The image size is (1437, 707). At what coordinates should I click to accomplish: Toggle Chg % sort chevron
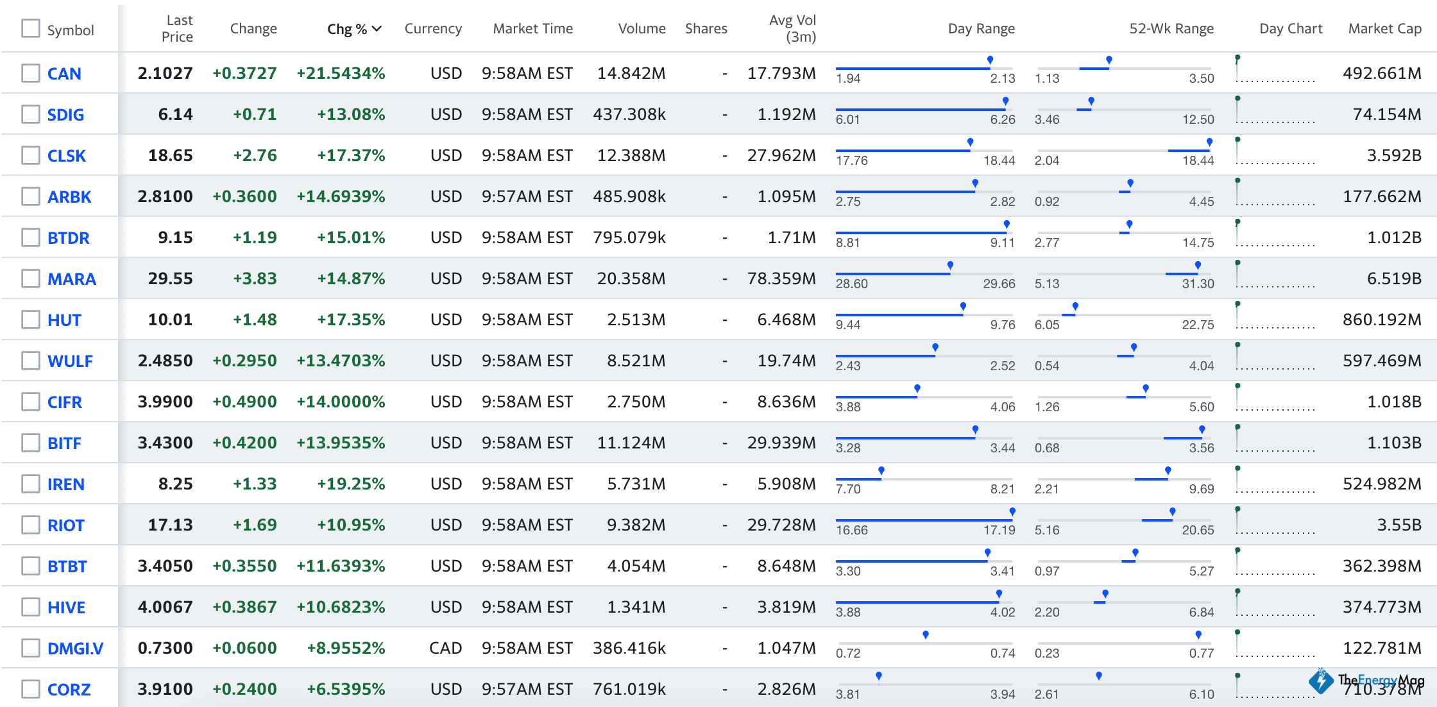pyautogui.click(x=377, y=29)
